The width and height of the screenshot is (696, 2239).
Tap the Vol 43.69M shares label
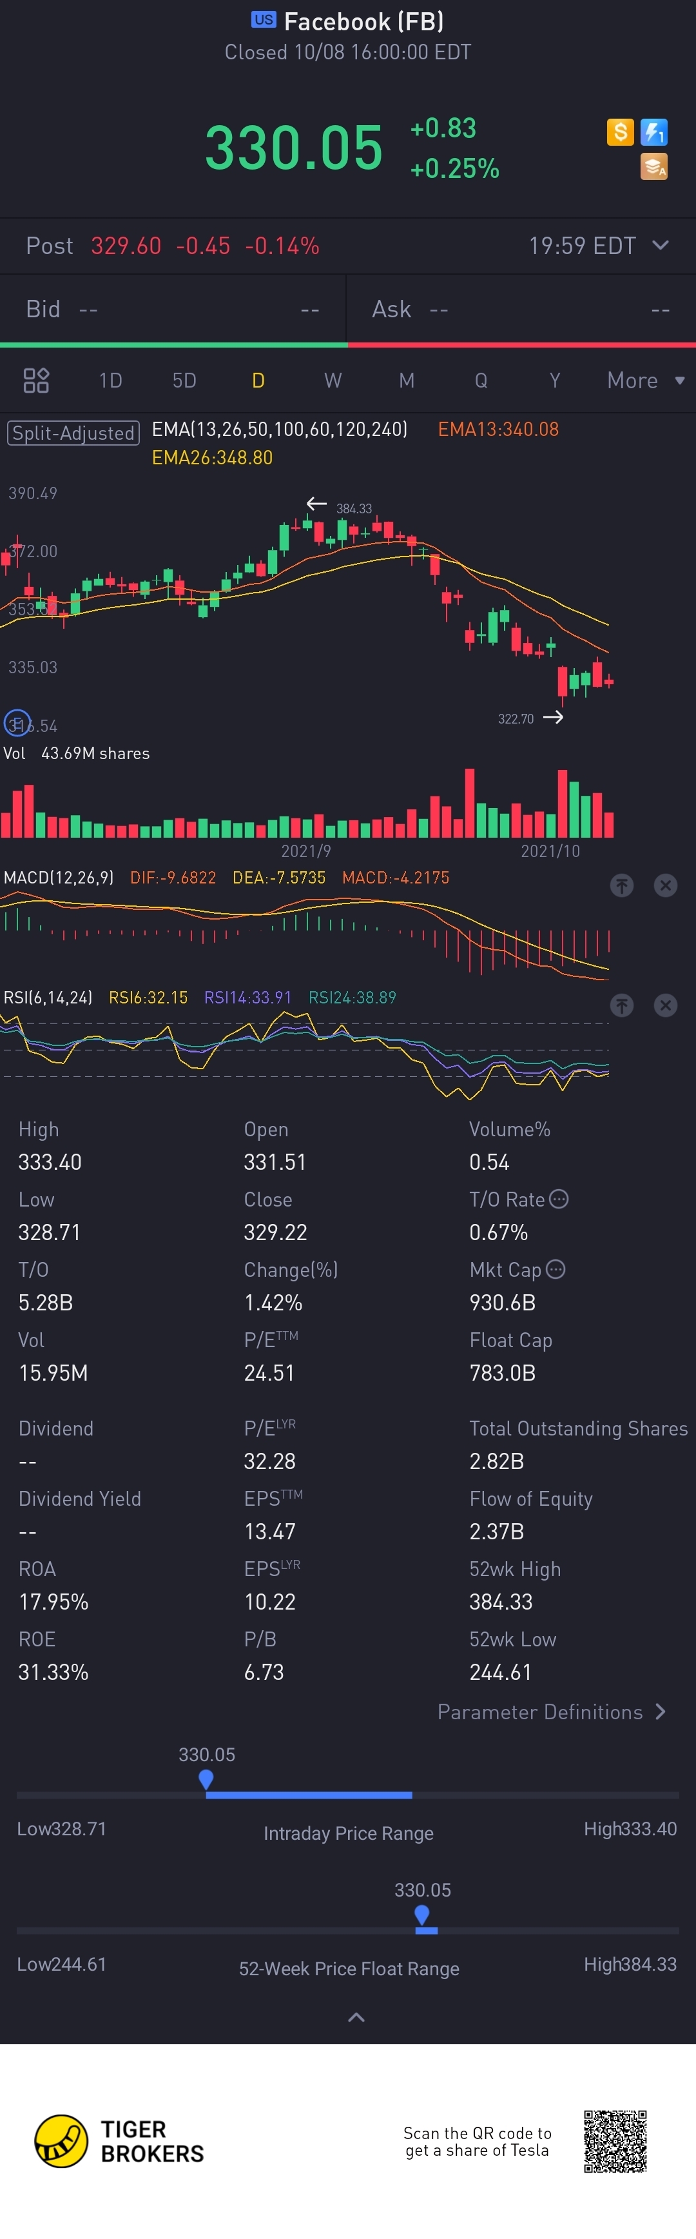coord(77,754)
